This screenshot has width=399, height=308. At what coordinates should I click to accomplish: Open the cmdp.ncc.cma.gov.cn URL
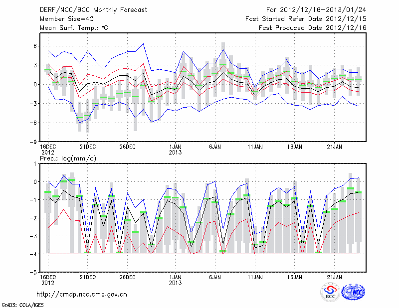[x=82, y=294]
